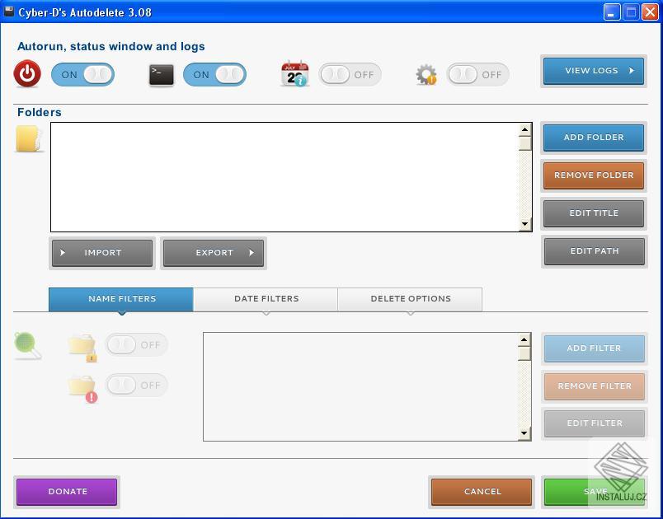Click the Add Filter button
The height and width of the screenshot is (519, 663).
594,348
